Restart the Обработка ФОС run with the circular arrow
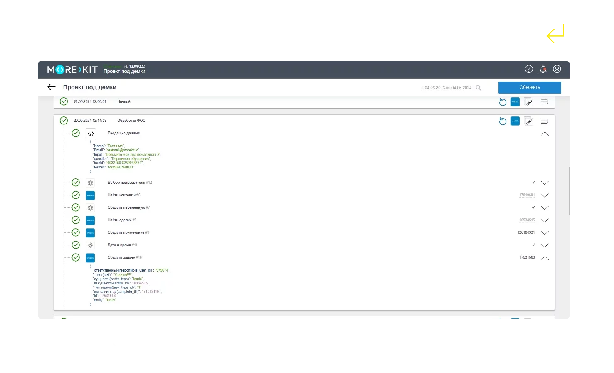The image size is (614, 373). click(503, 121)
